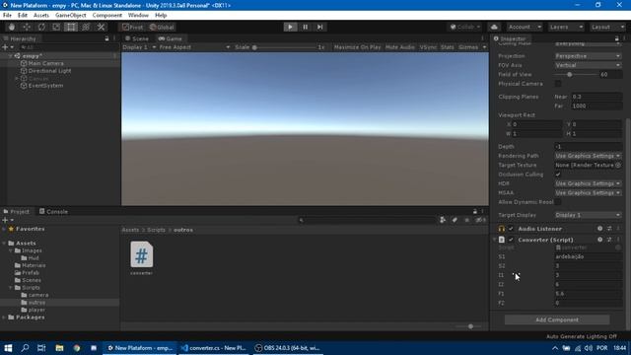631x355 pixels.
Task: Toggle Pivot handle position
Action: [133, 27]
